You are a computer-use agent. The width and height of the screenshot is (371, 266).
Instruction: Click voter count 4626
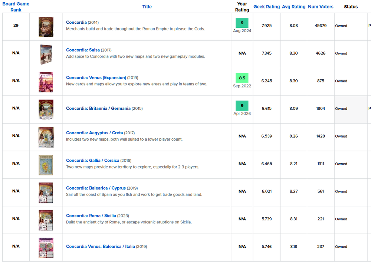(321, 53)
